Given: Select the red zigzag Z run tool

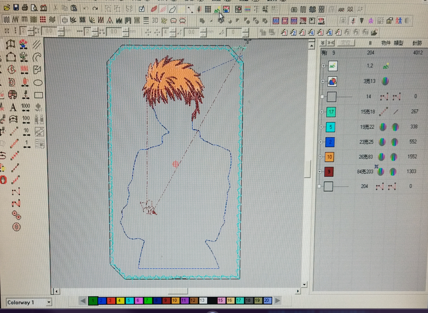Looking at the screenshot, I should [x=16, y=203].
